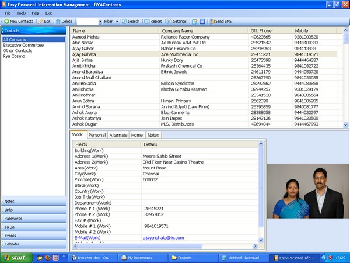This screenshot has height=263, width=350.
Task: Click right arrow of details horizontal scrollbar
Action: click(x=255, y=246)
